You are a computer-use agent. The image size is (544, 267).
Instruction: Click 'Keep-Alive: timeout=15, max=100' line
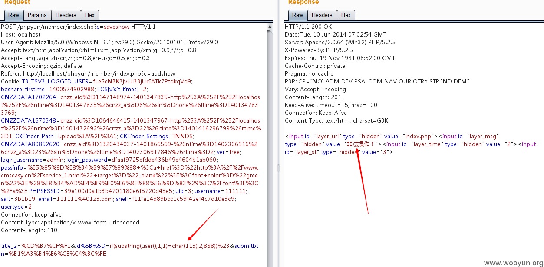pos(330,105)
